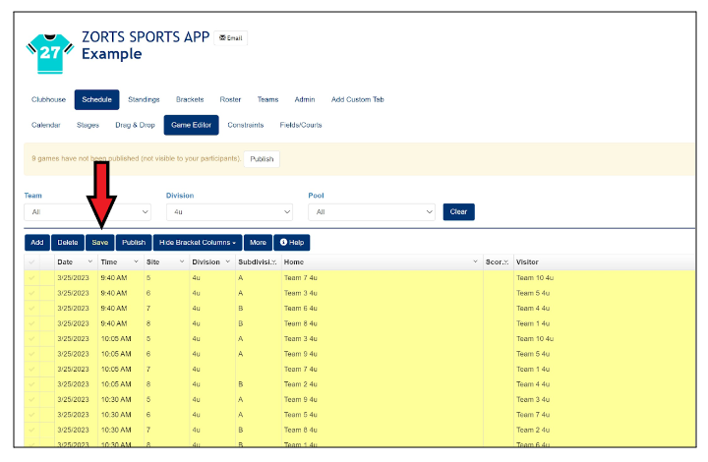708x462 pixels.
Task: Click the Email envelope button
Action: click(x=230, y=38)
